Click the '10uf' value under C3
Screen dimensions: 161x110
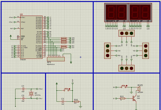point(63,104)
